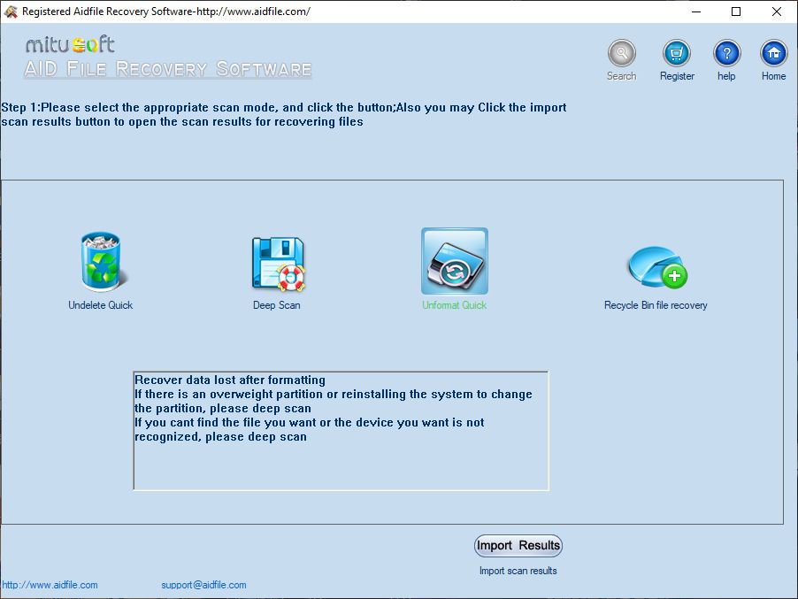Click the support@aidfile.com email link
This screenshot has width=798, height=599.
click(203, 585)
